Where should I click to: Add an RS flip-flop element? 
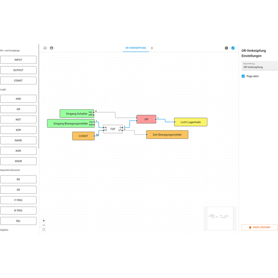pos(18,179)
